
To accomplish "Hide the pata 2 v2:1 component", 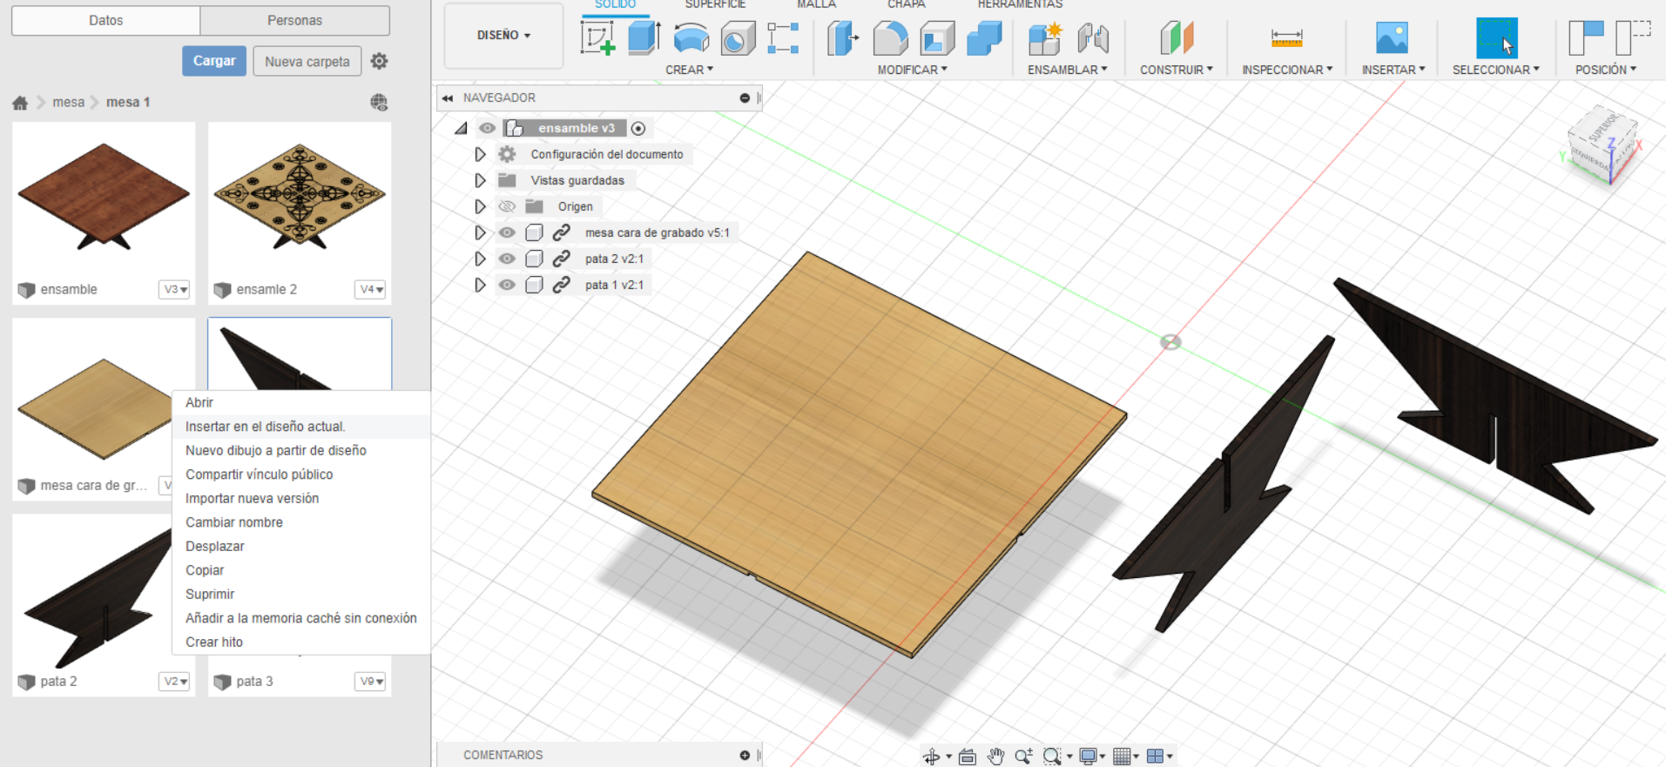I will pos(507,259).
